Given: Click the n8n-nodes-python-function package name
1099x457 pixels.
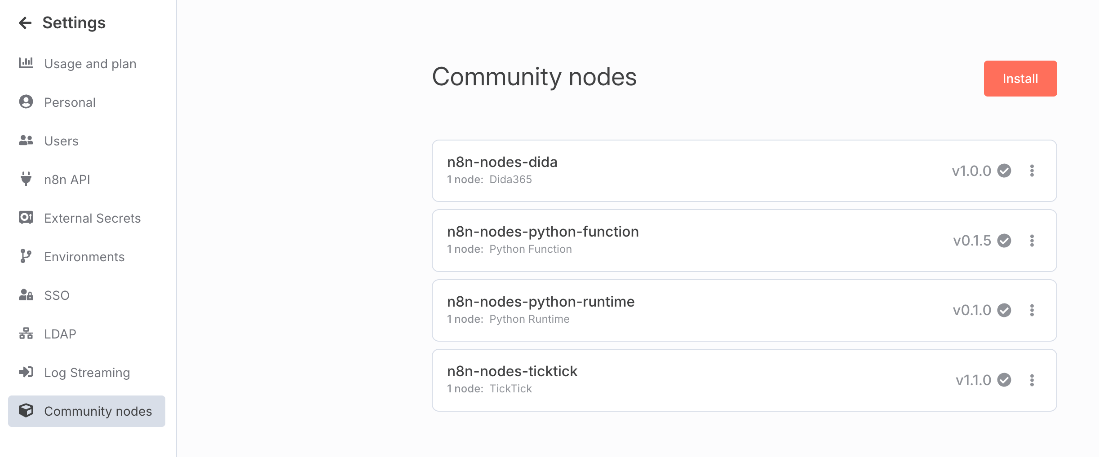Looking at the screenshot, I should 543,232.
